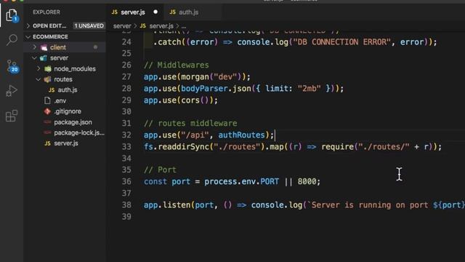This screenshot has width=465, height=262.
Task: Click the node_modules folder icon
Action: [48, 69]
